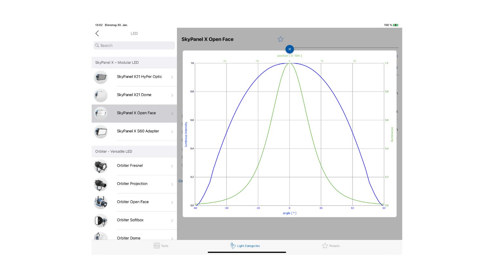Click the position [ in 10m ] label

(x=289, y=56)
